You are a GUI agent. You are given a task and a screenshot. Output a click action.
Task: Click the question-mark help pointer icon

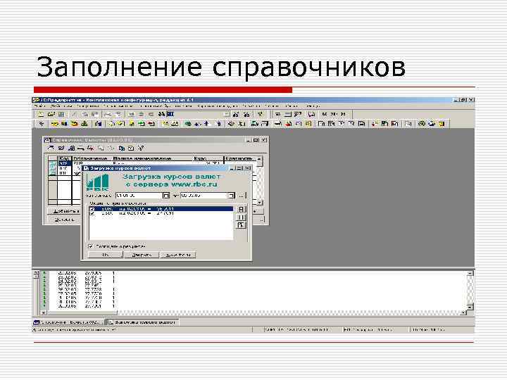click(261, 114)
